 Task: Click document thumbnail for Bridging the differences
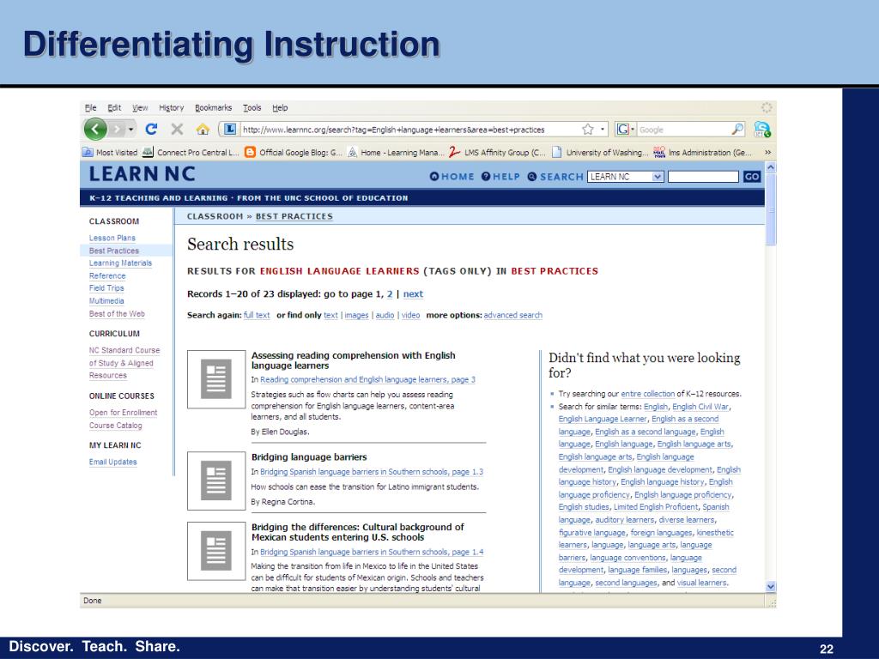tap(216, 551)
